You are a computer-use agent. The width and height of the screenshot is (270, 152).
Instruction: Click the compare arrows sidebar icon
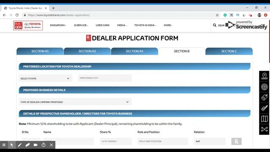pyautogui.click(x=264, y=129)
